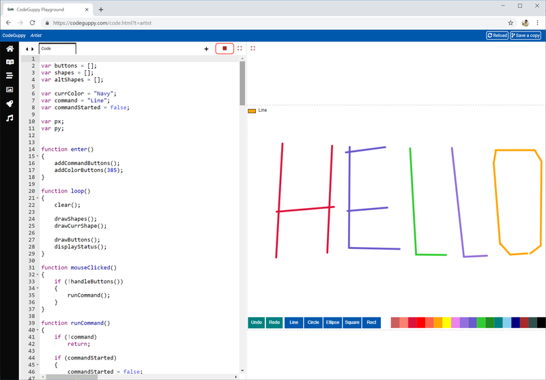Open the Home icon in the sidebar
Image resolution: width=546 pixels, height=380 pixels.
tap(10, 48)
